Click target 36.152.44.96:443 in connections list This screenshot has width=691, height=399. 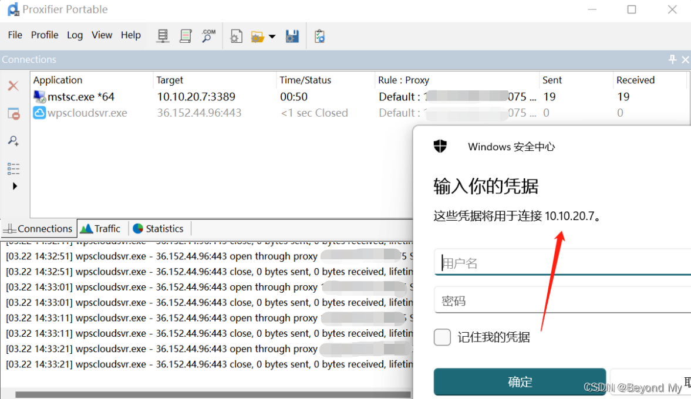[x=199, y=113]
